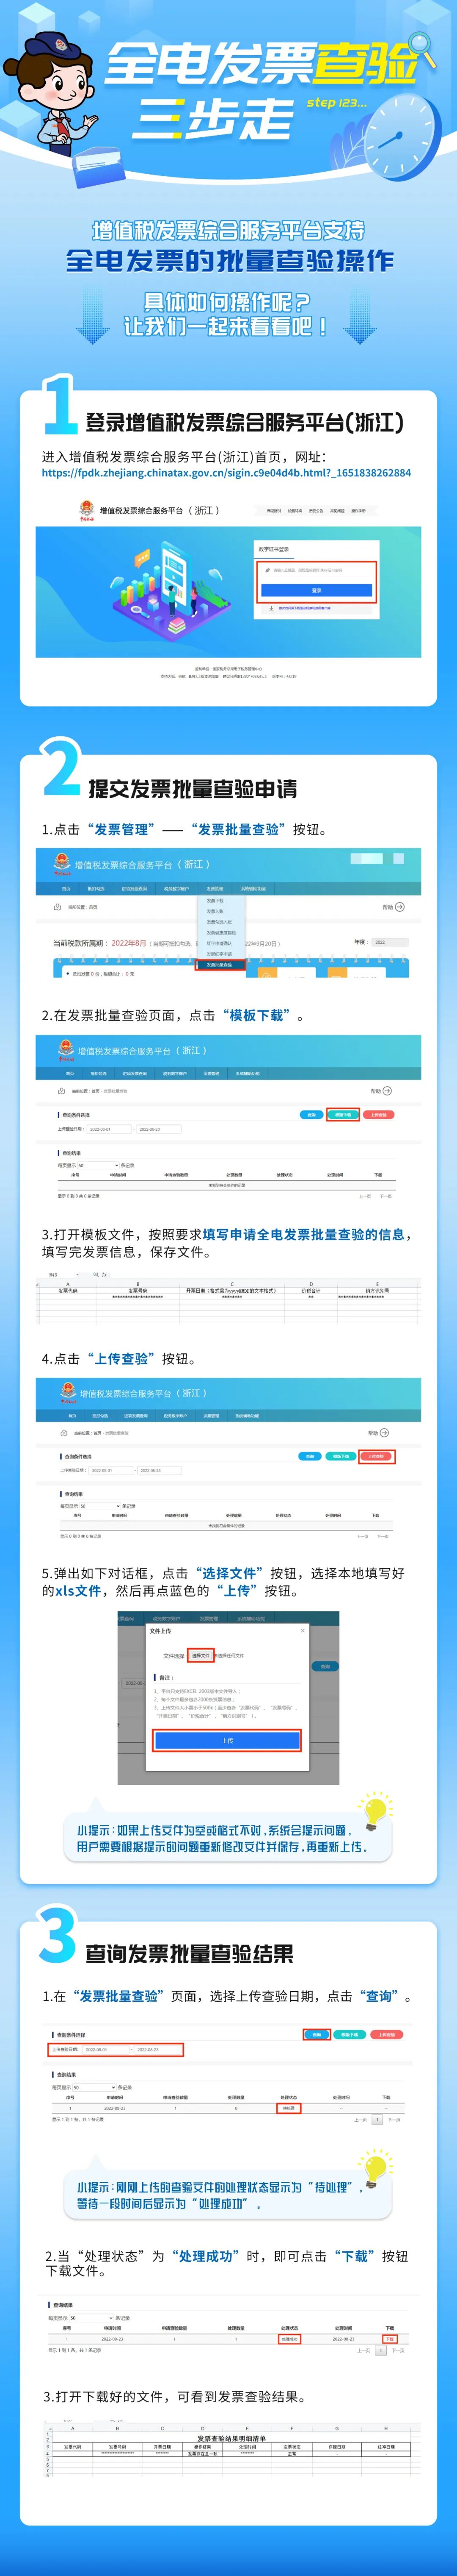Click the 发票代码 header cell in the template spreadsheet
The height and width of the screenshot is (2576, 457).
68,1290
